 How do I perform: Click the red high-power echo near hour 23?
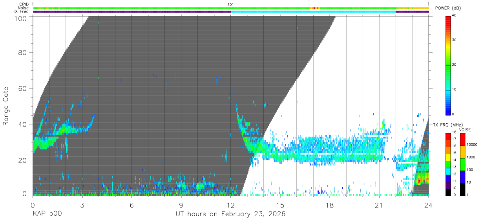click(419, 181)
